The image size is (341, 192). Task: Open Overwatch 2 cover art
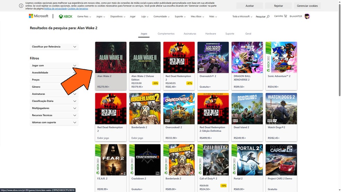[x=213, y=58]
